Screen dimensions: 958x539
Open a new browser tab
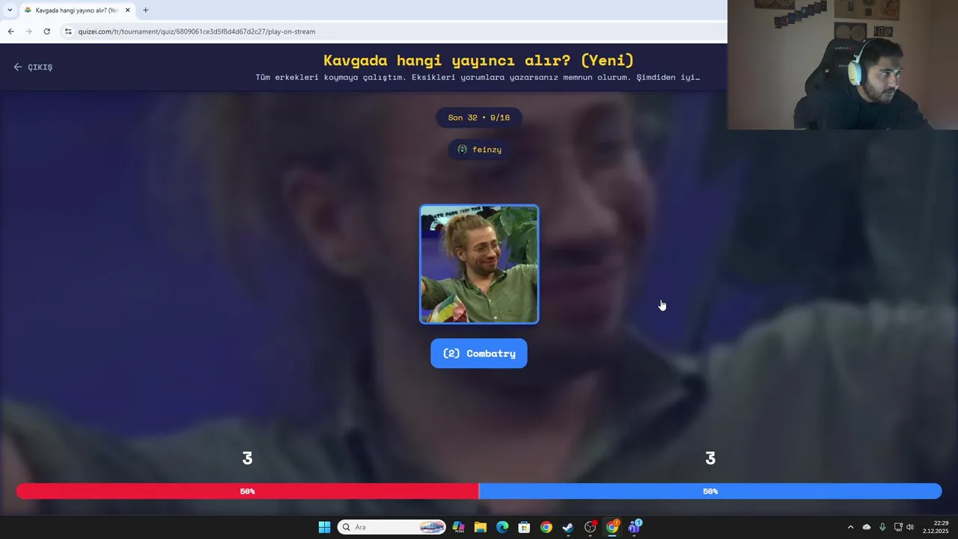tap(145, 10)
